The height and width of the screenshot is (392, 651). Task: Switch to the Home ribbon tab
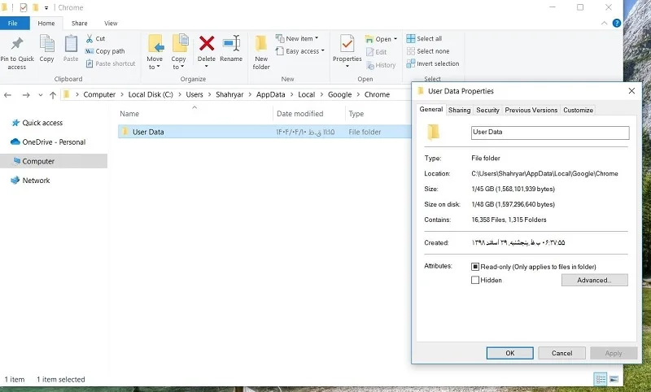click(46, 24)
